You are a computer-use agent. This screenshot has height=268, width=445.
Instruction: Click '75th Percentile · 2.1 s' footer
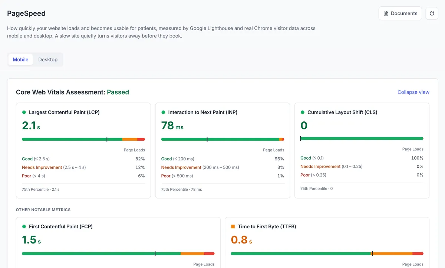click(x=41, y=189)
